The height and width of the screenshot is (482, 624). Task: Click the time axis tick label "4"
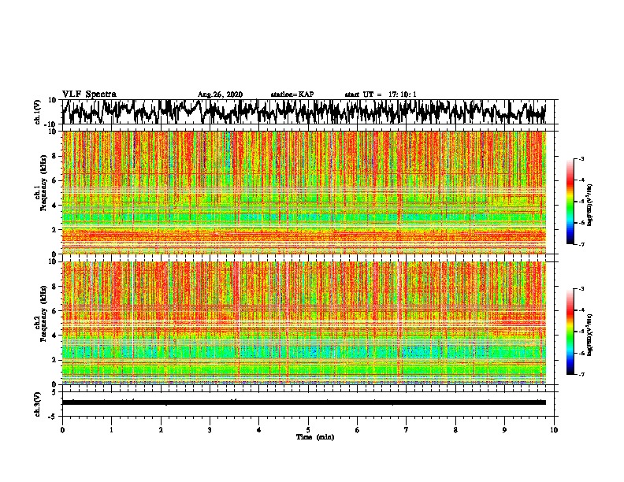[258, 430]
